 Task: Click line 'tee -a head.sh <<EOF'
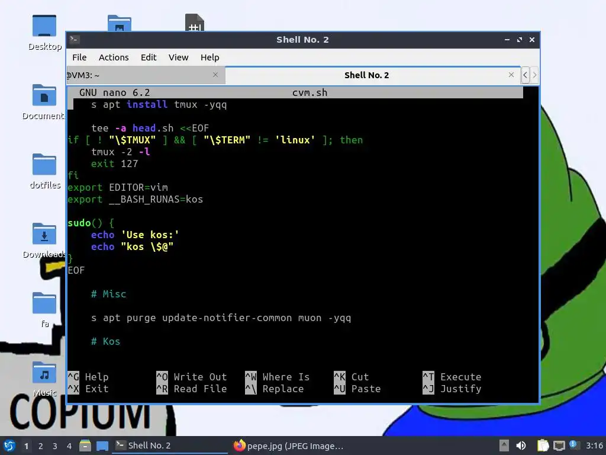point(150,128)
